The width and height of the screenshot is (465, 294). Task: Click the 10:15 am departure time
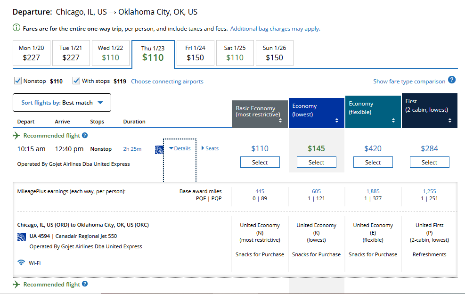(32, 149)
